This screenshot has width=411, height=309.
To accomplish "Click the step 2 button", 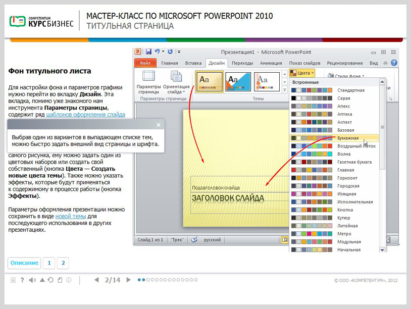I will pyautogui.click(x=63, y=263).
